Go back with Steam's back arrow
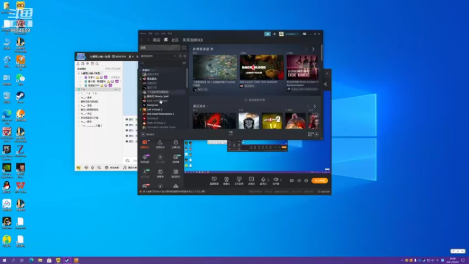Image resolution: width=469 pixels, height=264 pixels. click(142, 40)
